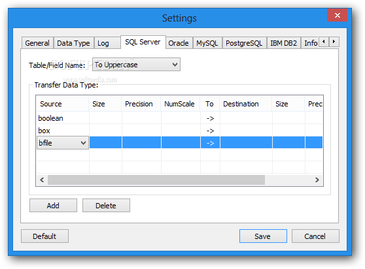The image size is (365, 269).
Task: Open the Data Type tab
Action: point(73,43)
